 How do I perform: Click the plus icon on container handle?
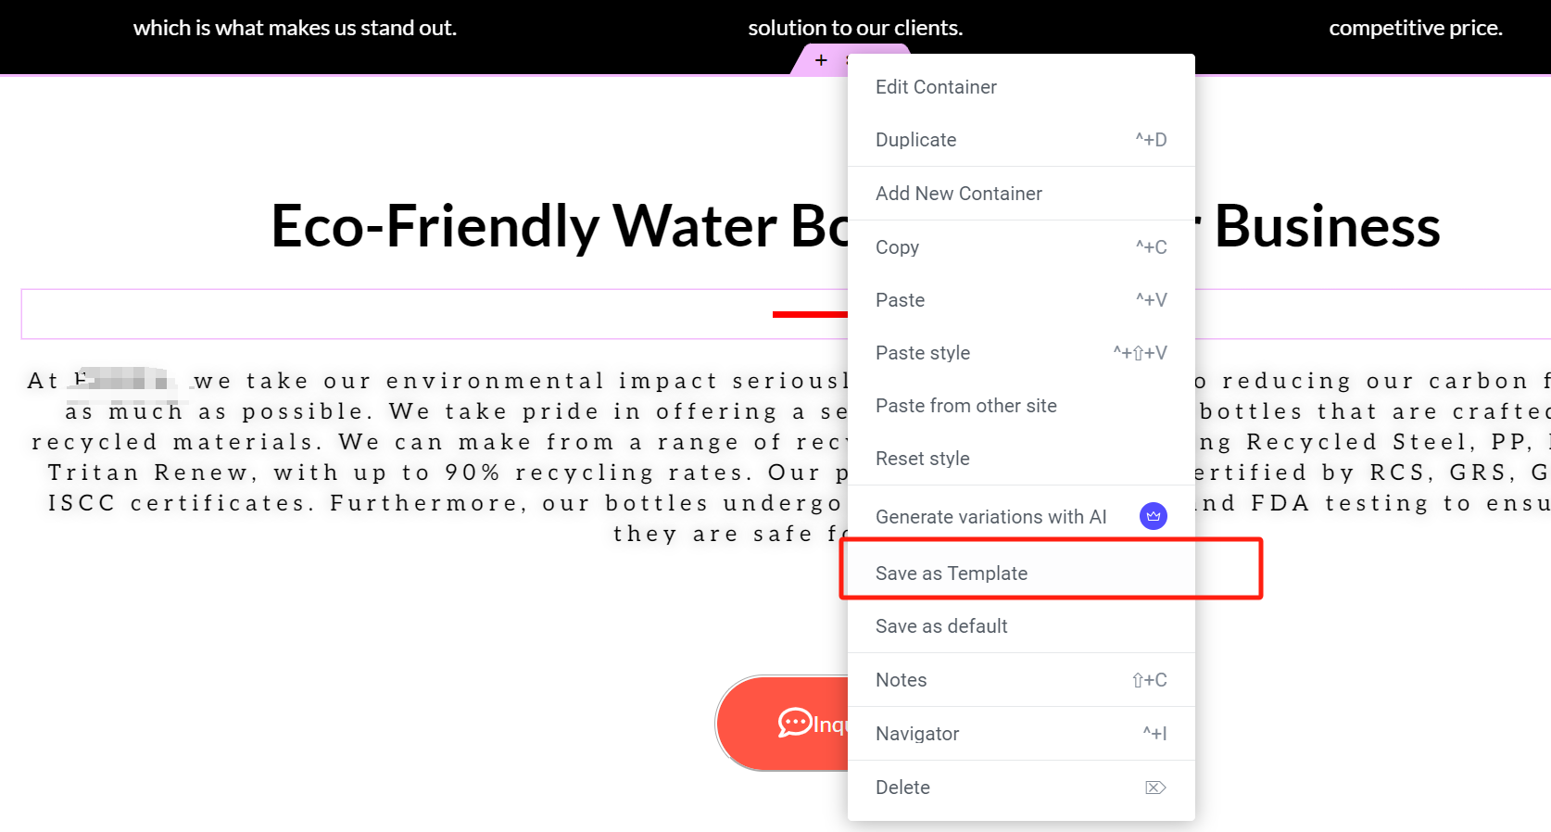tap(821, 60)
